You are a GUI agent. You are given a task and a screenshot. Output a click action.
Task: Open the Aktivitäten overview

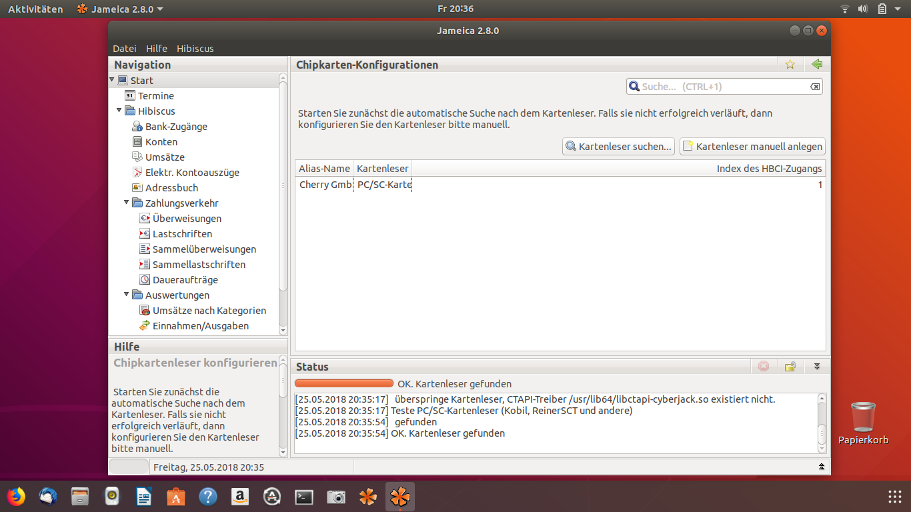[x=35, y=9]
